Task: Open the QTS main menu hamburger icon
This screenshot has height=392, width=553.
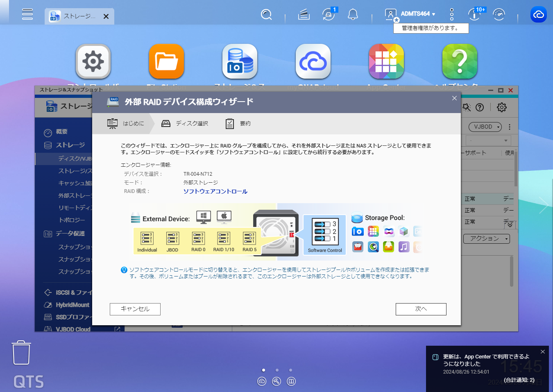Action: coord(27,14)
